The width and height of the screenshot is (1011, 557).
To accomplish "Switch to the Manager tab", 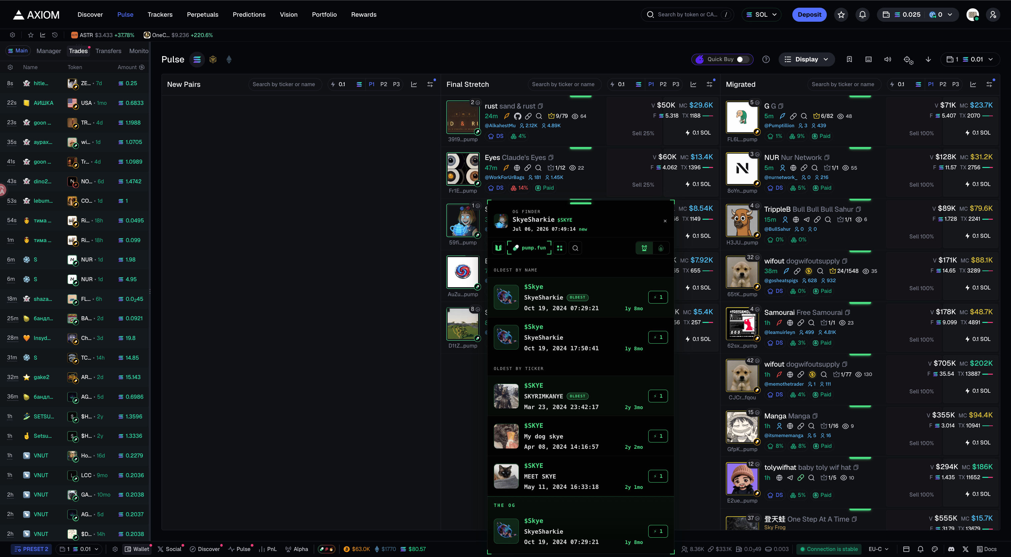I will 49,51.
